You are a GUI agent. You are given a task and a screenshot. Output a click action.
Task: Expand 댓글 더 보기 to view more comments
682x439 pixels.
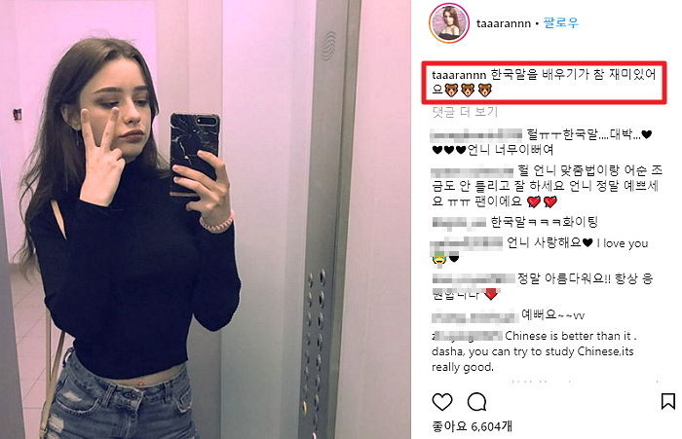(x=465, y=112)
